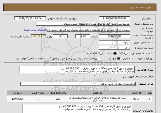Image resolution: width=161 pixels, height=113 pixels.
Task: Open اطلاعات تماس خریدار link
Action: [34, 30]
